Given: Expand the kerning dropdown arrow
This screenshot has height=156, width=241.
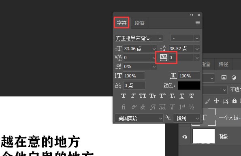Looking at the screenshot, I should click(x=154, y=58).
